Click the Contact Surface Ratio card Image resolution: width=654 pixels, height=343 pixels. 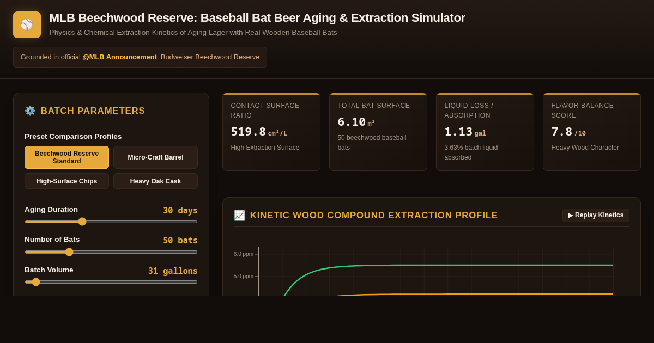[271, 132]
